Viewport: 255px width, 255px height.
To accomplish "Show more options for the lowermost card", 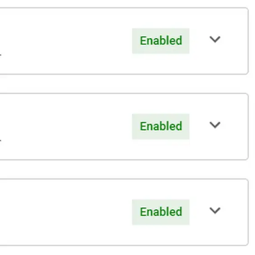I will [215, 210].
